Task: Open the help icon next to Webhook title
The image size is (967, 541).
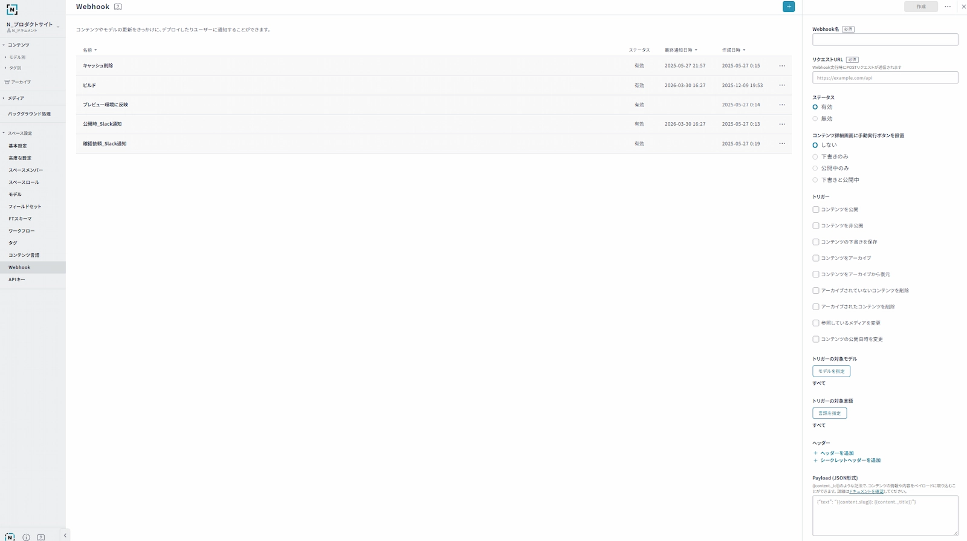Action: 118,7
